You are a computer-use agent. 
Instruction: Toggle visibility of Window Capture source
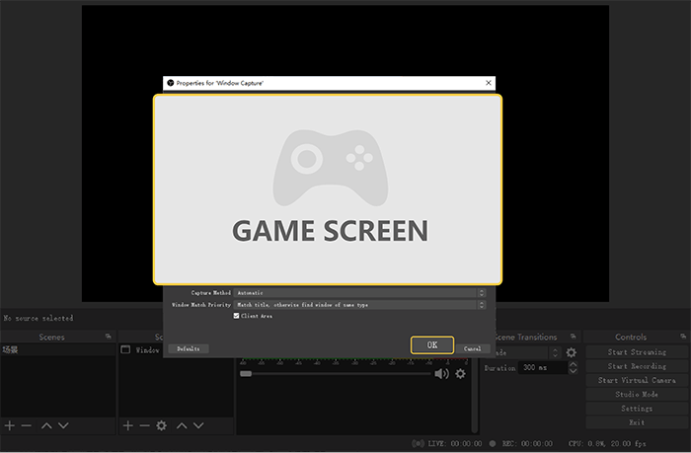tap(125, 349)
